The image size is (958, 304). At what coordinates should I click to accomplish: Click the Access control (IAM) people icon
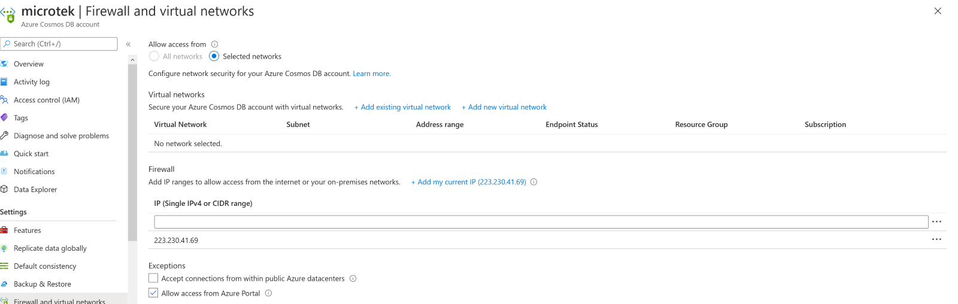point(4,100)
